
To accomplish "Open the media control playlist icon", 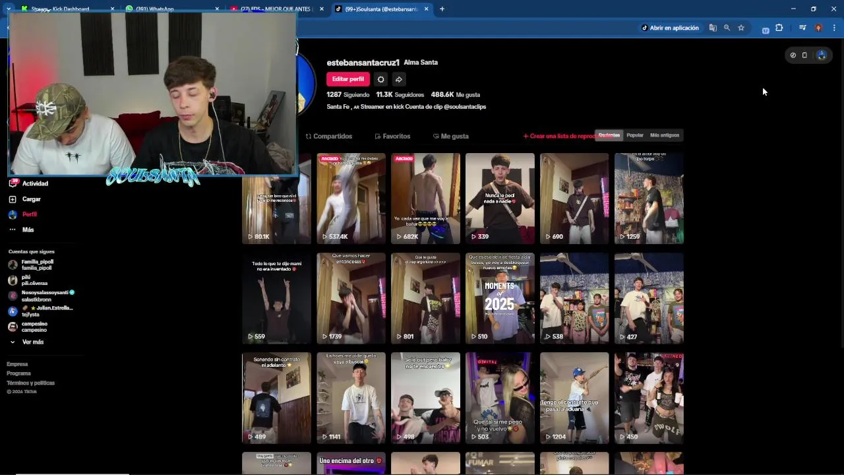I will click(802, 28).
